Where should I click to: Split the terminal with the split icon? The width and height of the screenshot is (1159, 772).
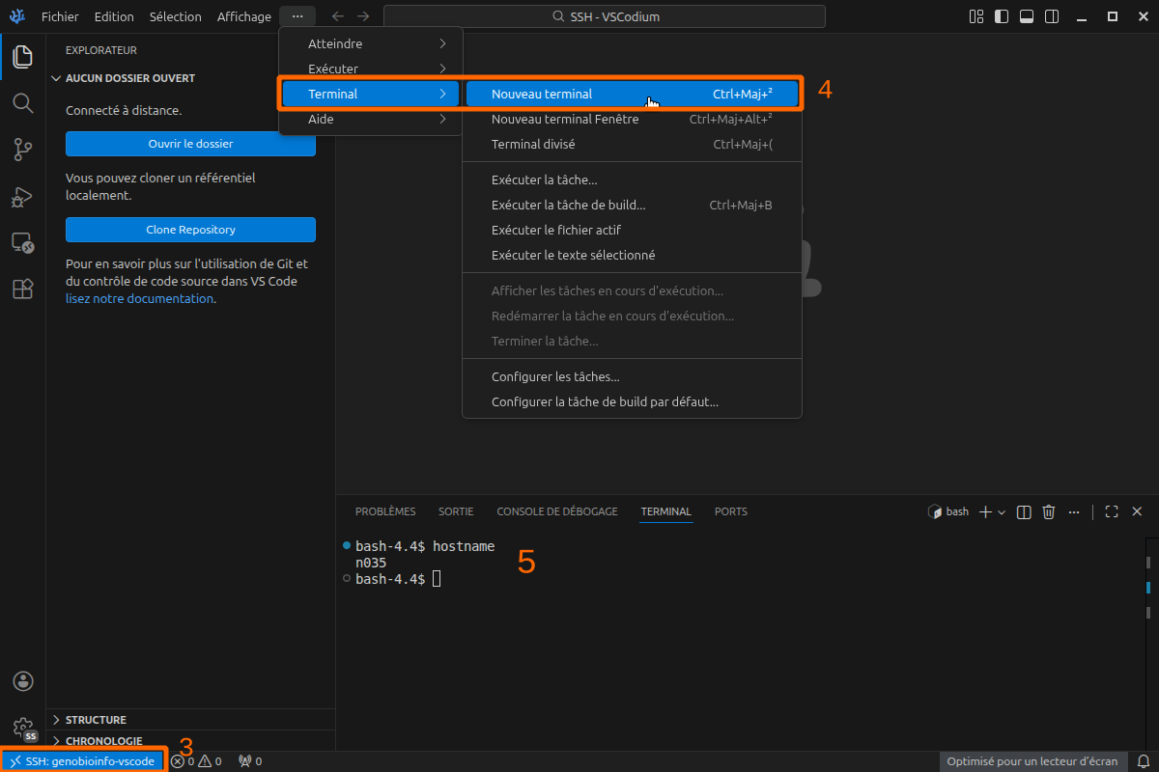1025,511
